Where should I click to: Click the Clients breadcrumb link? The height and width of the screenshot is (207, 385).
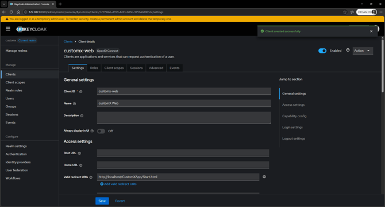pyautogui.click(x=68, y=41)
